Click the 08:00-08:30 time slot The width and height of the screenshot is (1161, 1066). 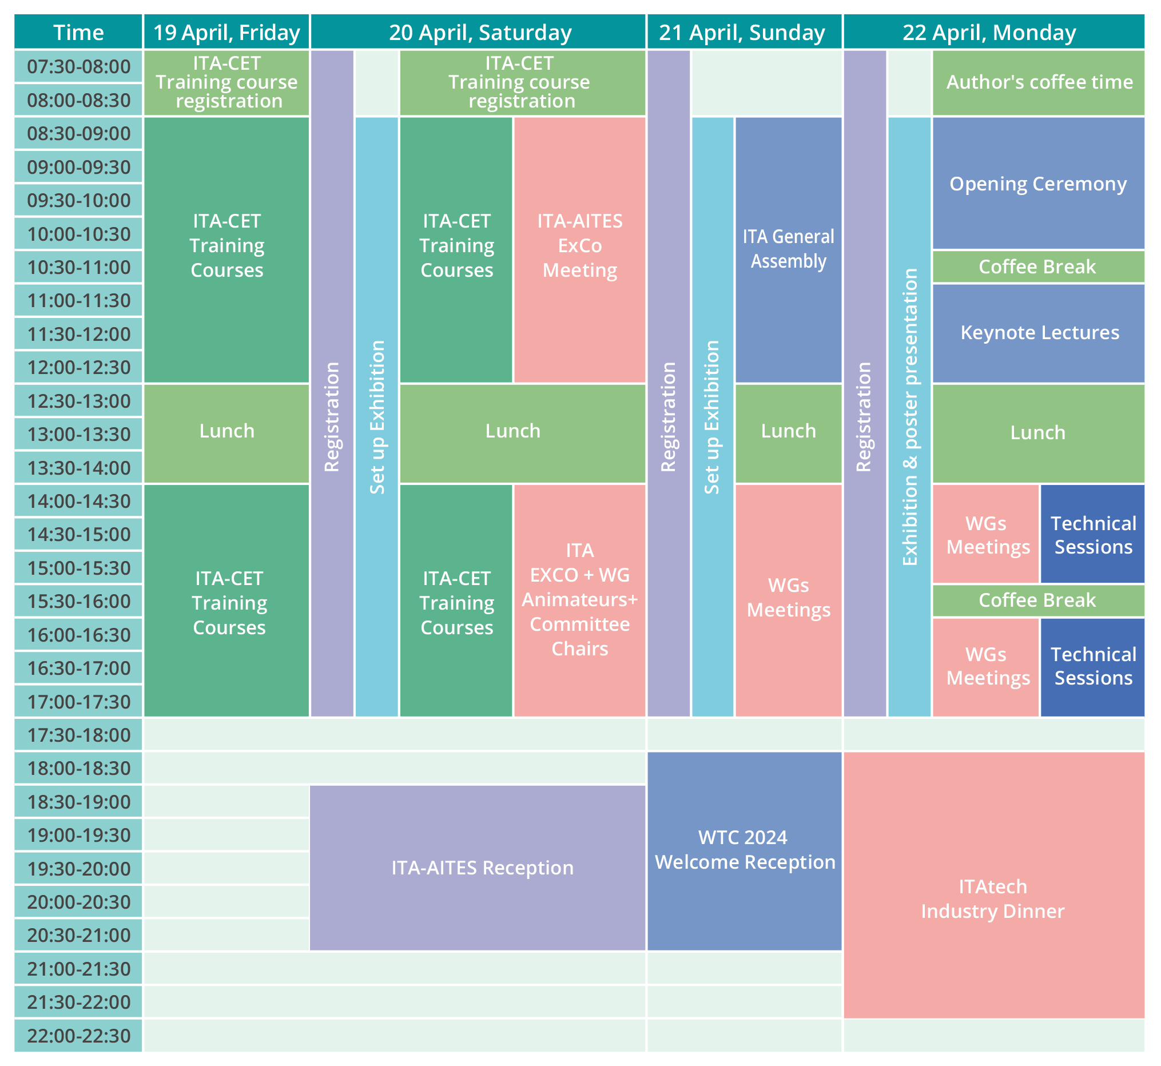point(78,100)
